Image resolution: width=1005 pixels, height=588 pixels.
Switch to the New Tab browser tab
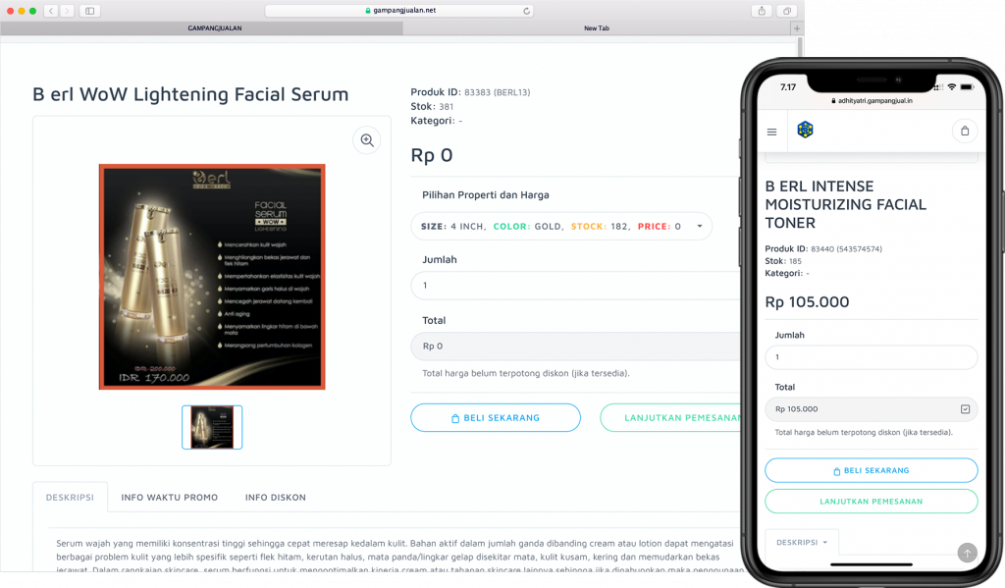(x=597, y=28)
